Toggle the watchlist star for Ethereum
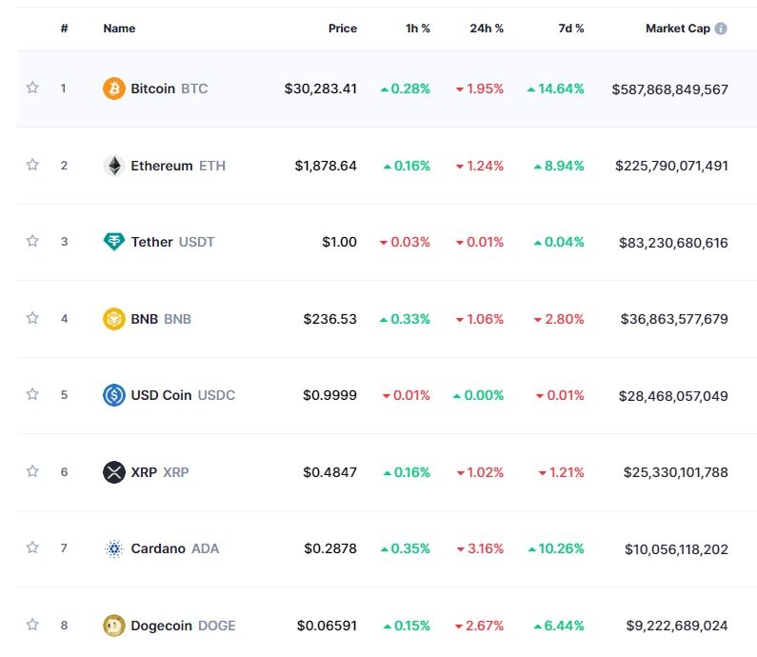 (32, 165)
